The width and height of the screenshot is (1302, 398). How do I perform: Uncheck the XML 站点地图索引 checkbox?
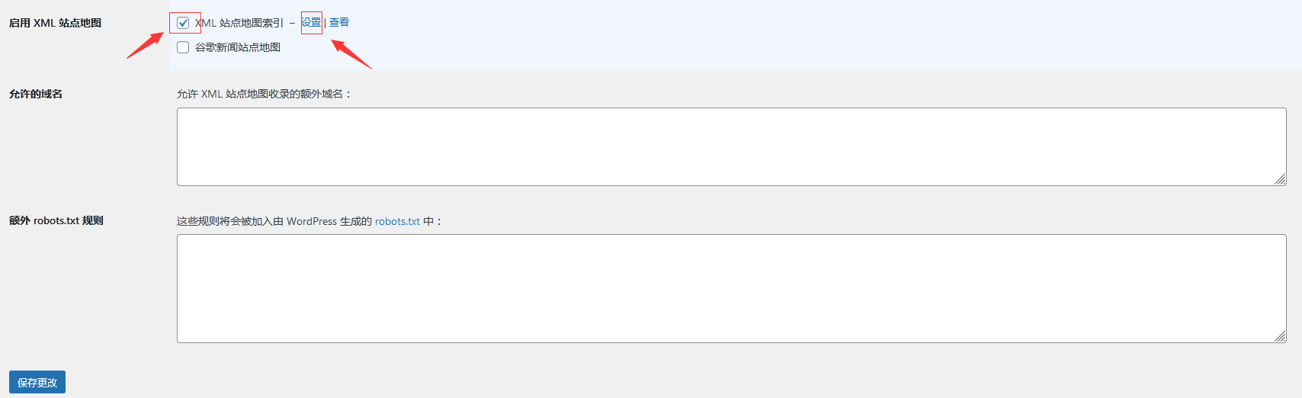pos(183,23)
